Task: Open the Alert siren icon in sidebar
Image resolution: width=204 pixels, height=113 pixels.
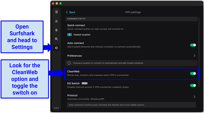Action: click(56, 21)
